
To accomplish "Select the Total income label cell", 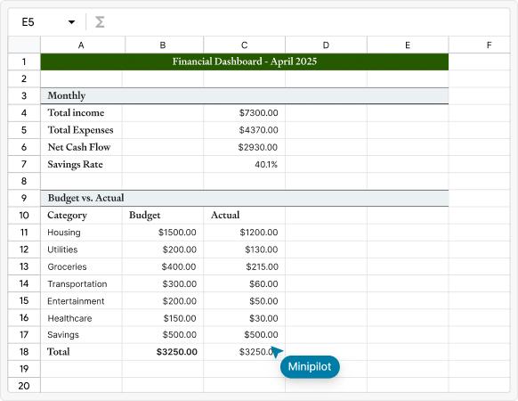I will point(81,113).
